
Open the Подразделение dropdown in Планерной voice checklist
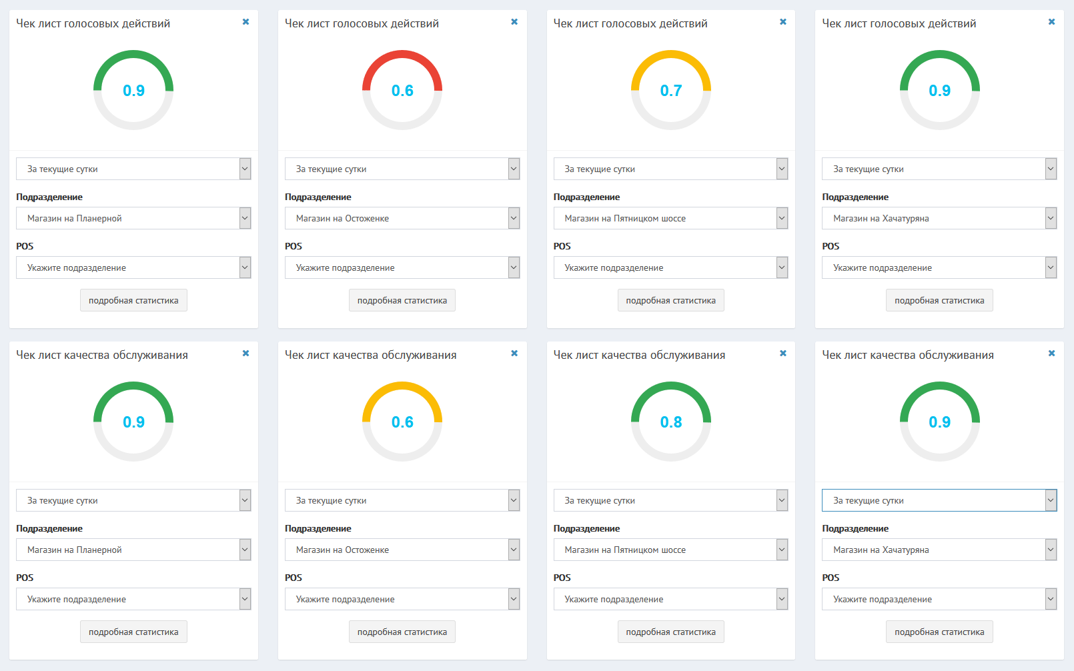point(133,218)
